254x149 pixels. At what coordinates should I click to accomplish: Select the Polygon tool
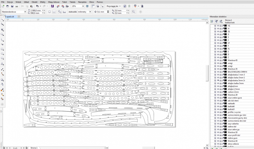coord(2,58)
